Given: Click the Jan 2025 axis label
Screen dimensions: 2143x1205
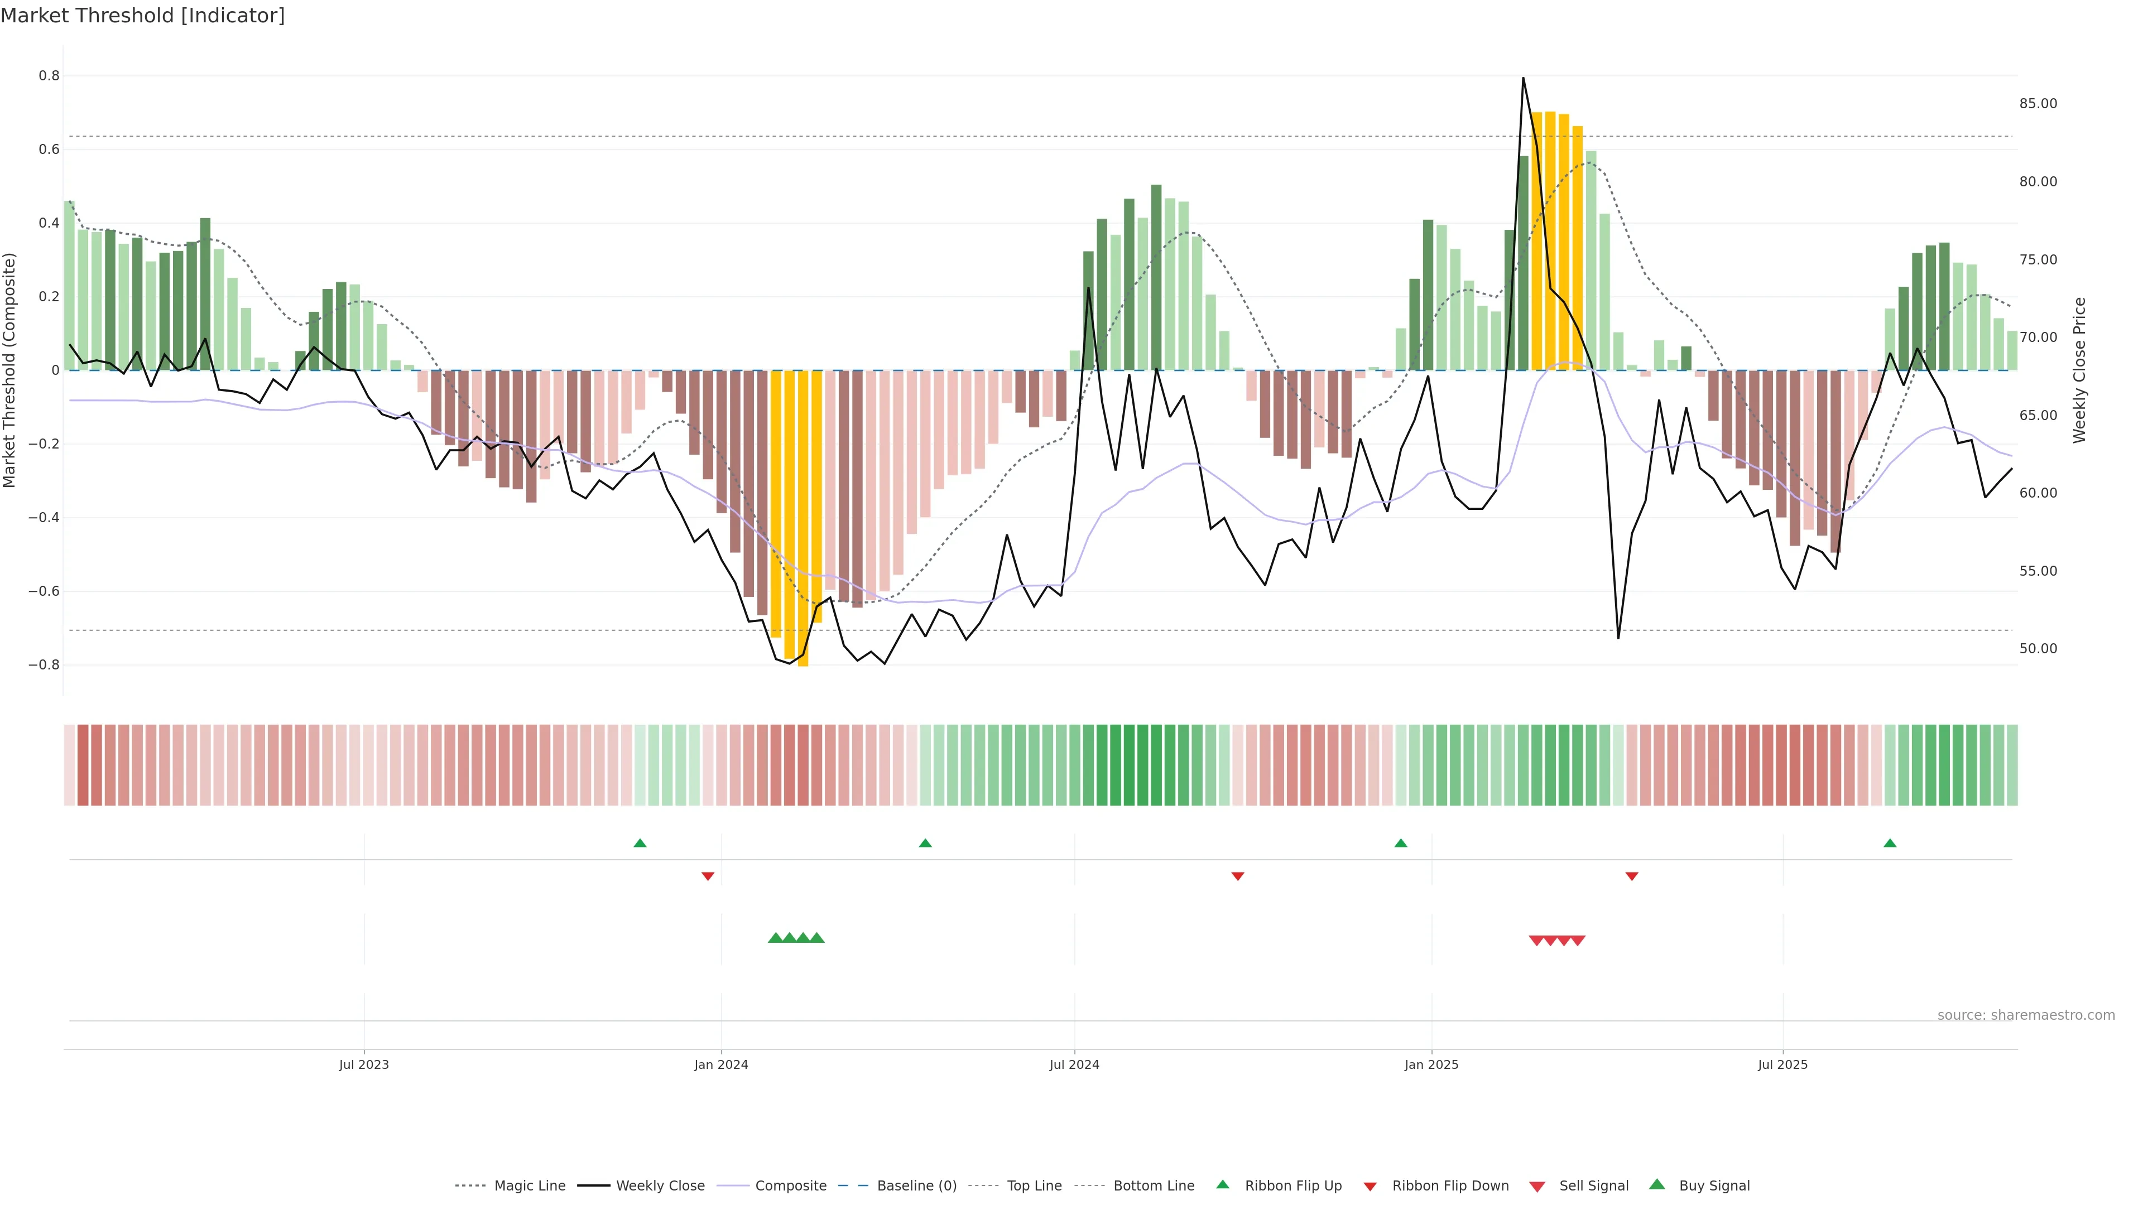Looking at the screenshot, I should click(1431, 1064).
